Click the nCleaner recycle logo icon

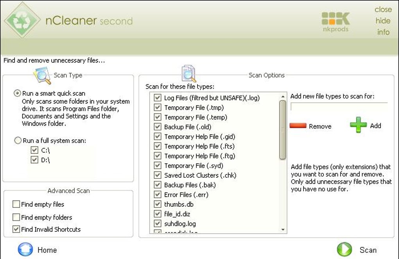(x=22, y=20)
